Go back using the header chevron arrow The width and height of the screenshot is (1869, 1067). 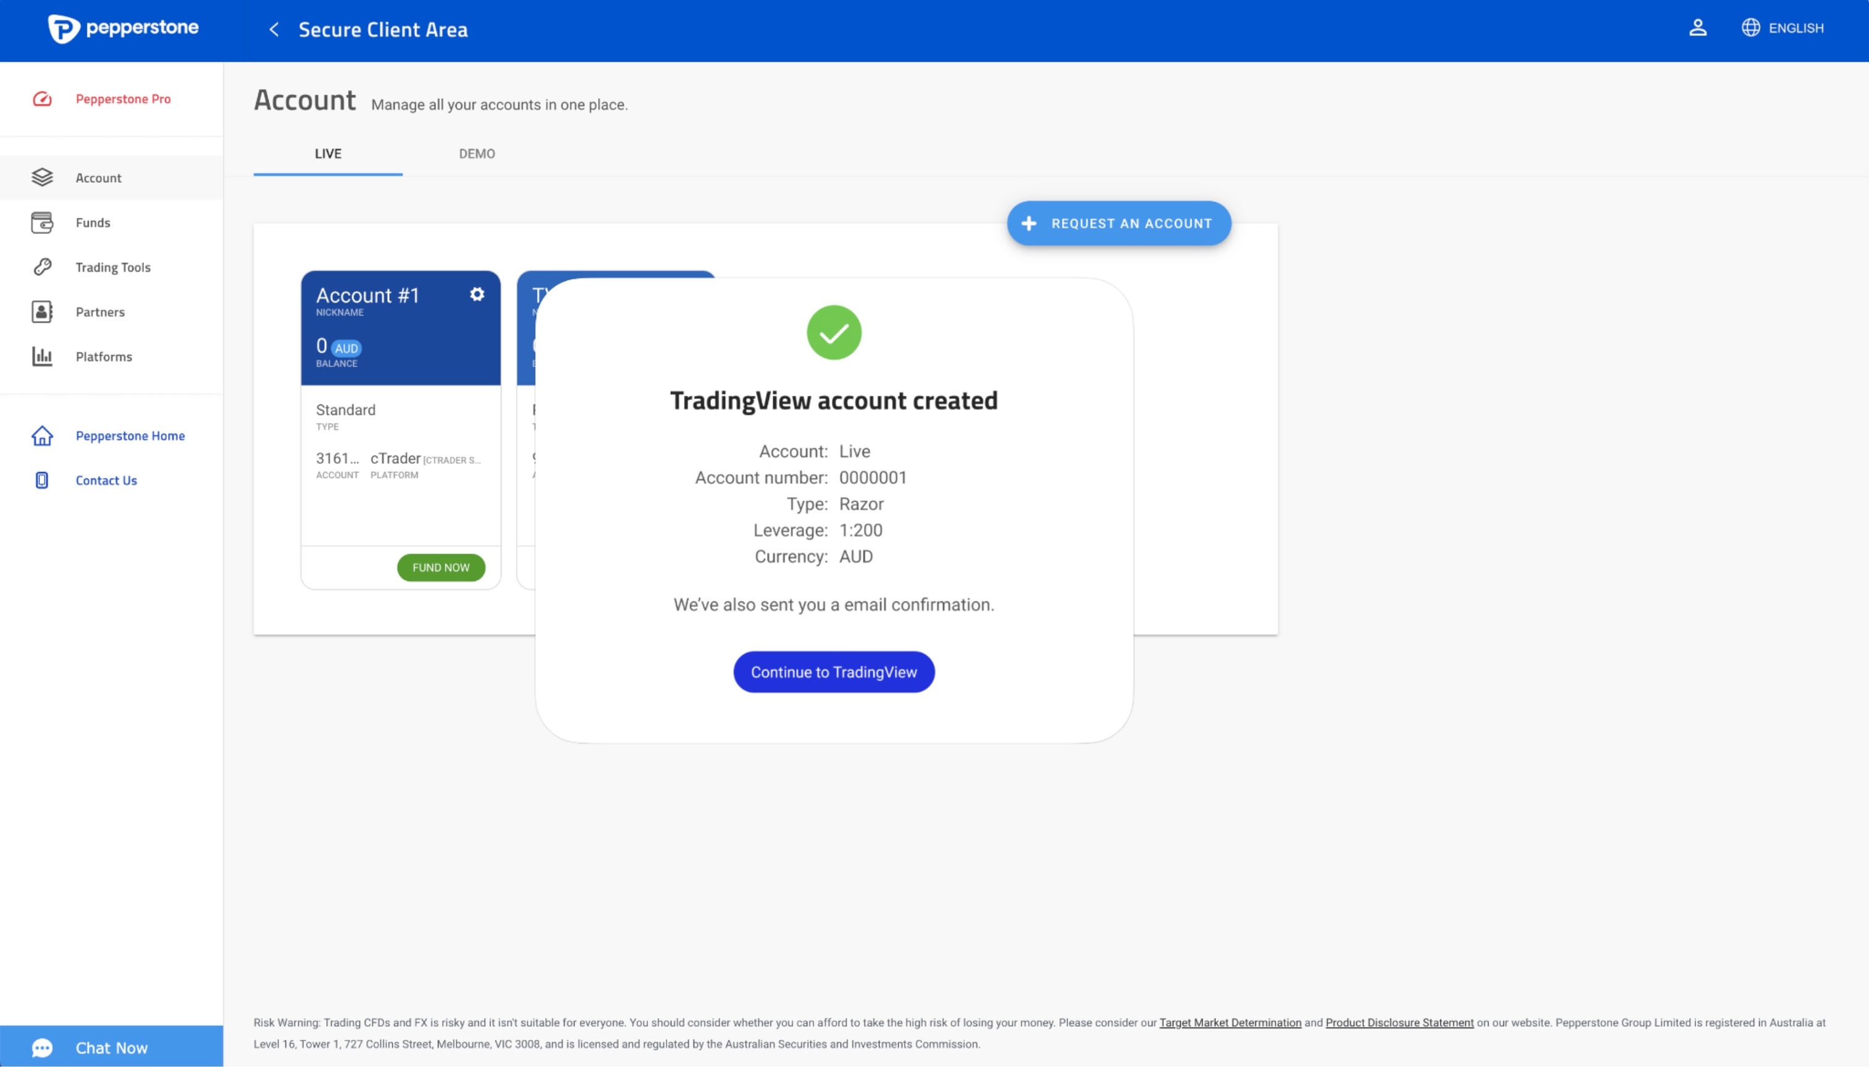(274, 29)
